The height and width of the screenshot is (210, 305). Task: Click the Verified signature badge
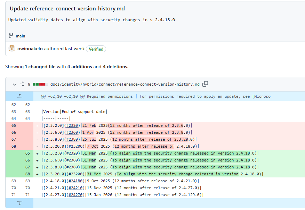pyautogui.click(x=96, y=49)
